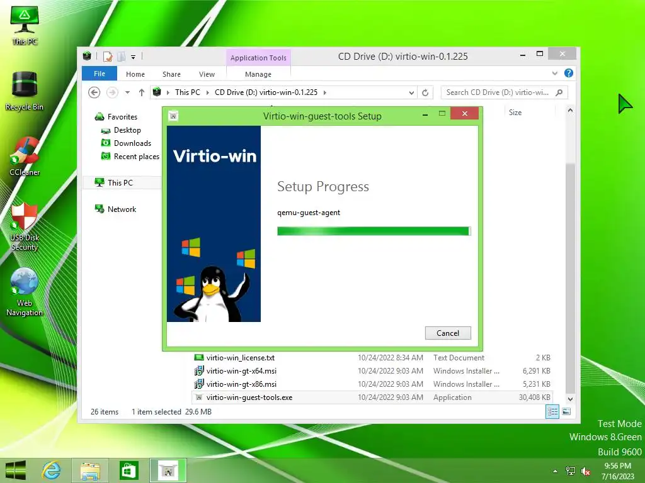Screen dimensions: 645x483
Task: Click scrollbar up arrow in file list
Action: (570, 111)
